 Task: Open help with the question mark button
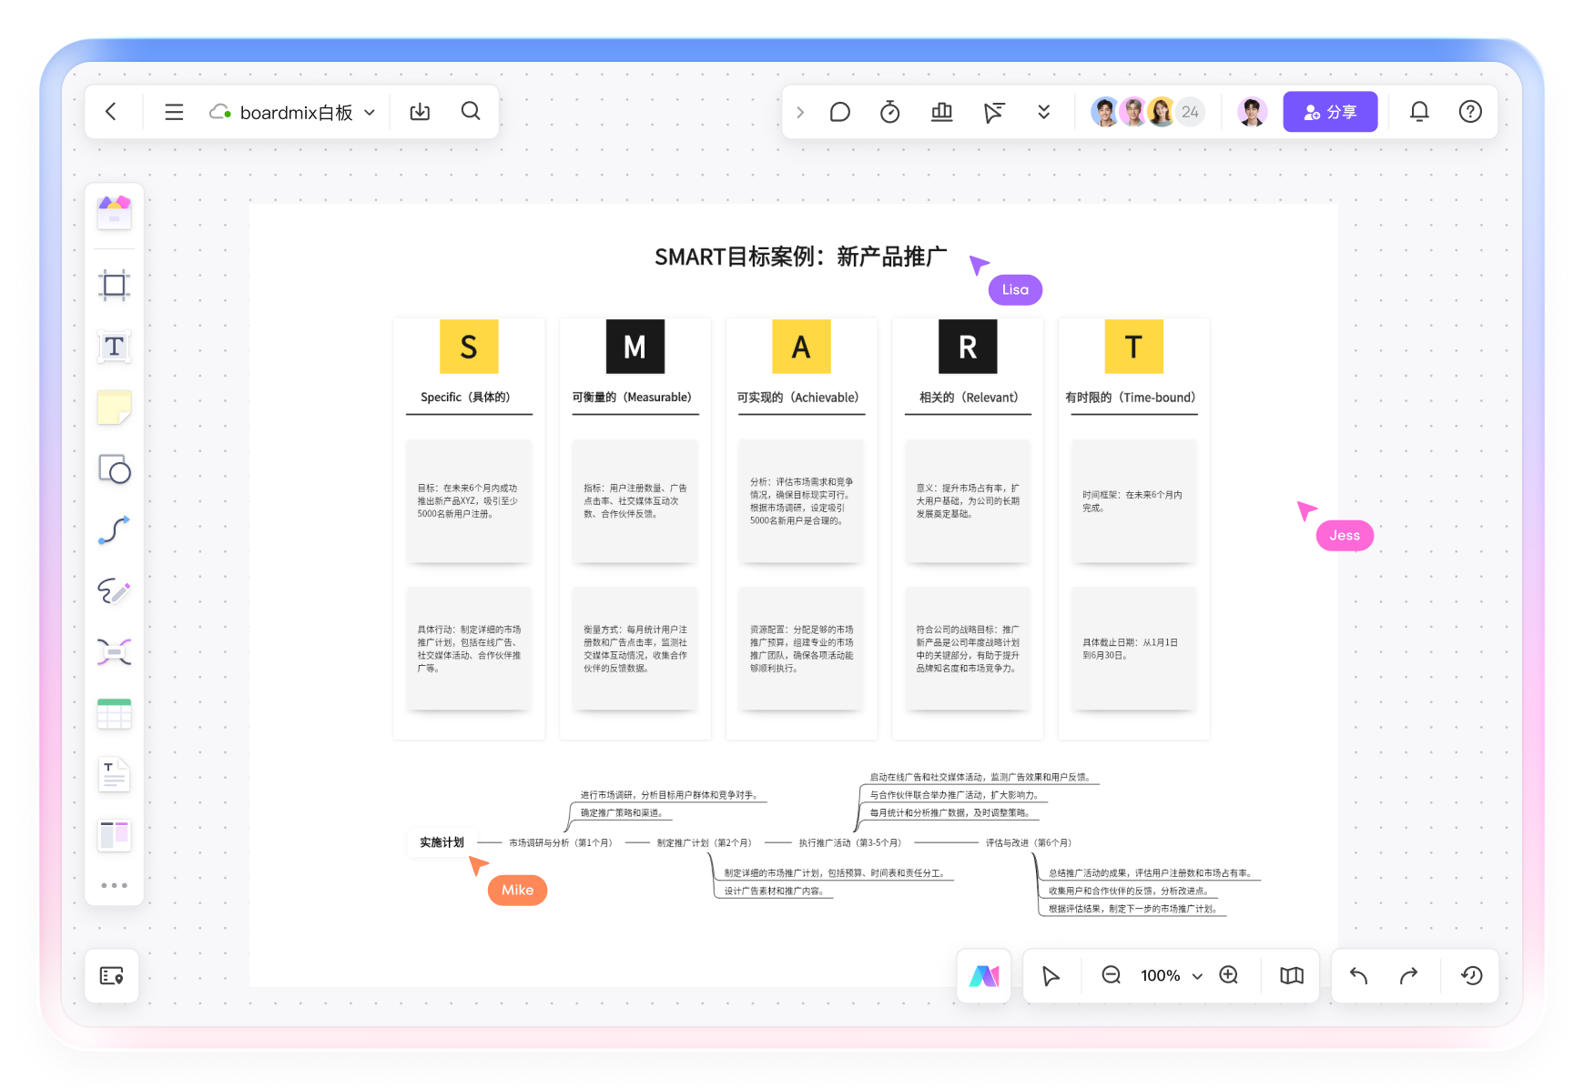tap(1469, 111)
